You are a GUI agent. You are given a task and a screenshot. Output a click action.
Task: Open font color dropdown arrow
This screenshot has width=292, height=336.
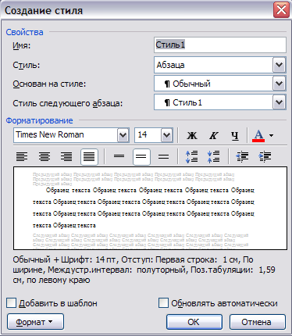point(272,135)
